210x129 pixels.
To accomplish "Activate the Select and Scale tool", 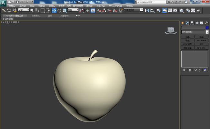I will [x=64, y=10].
